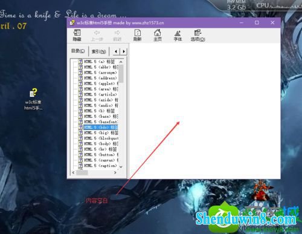
Task: Click the tab strip right scroll arrow
Action: [124, 51]
